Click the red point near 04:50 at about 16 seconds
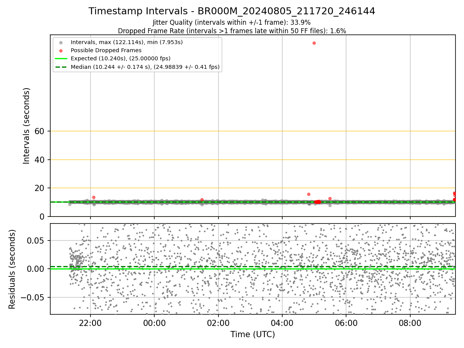This screenshot has width=464, height=348. pyautogui.click(x=309, y=194)
